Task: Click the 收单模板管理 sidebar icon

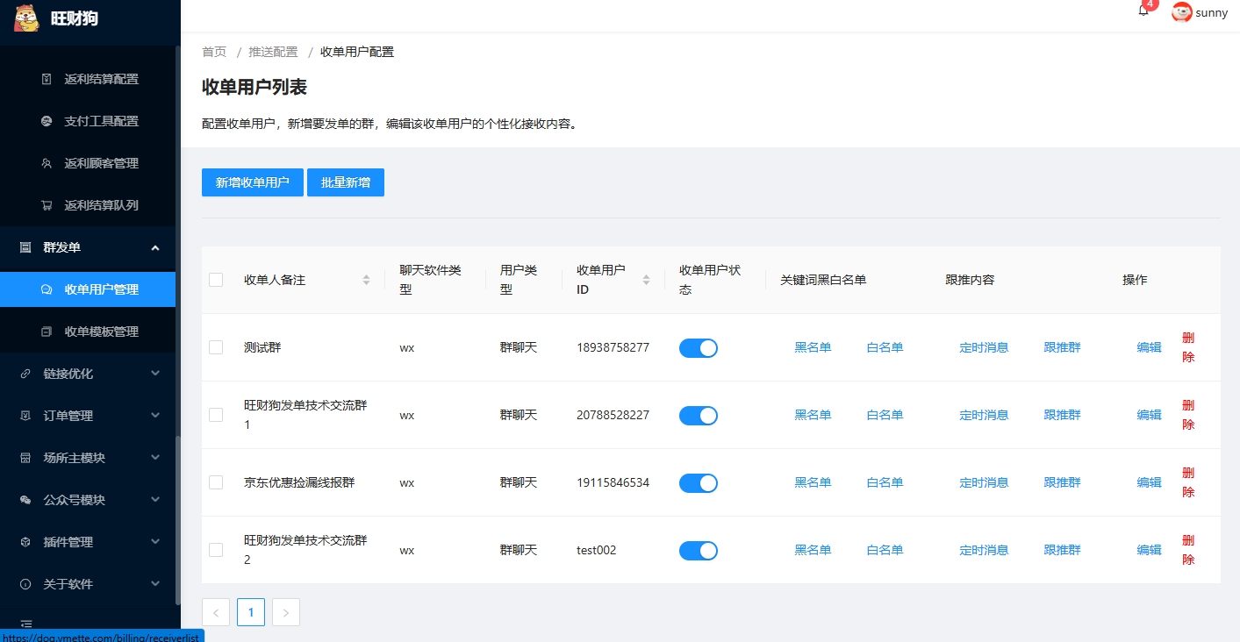Action: [47, 332]
